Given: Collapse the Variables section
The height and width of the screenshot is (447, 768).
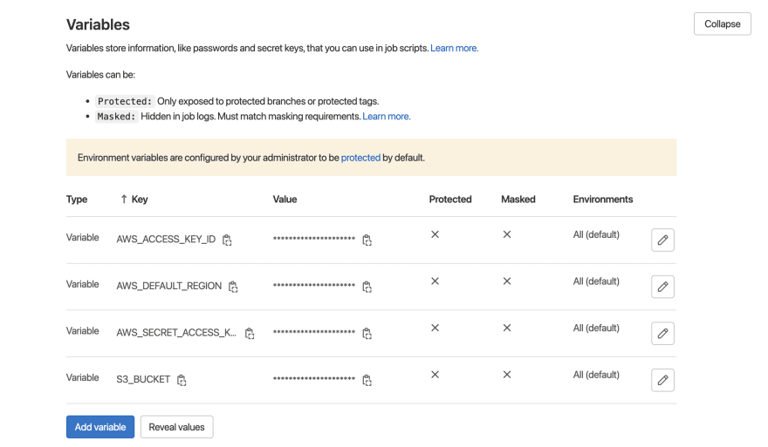Looking at the screenshot, I should point(722,24).
